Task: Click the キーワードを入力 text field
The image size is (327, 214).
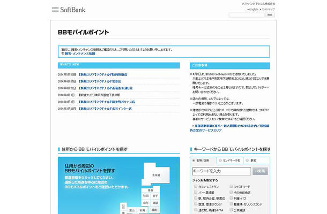Action: tap(221, 171)
